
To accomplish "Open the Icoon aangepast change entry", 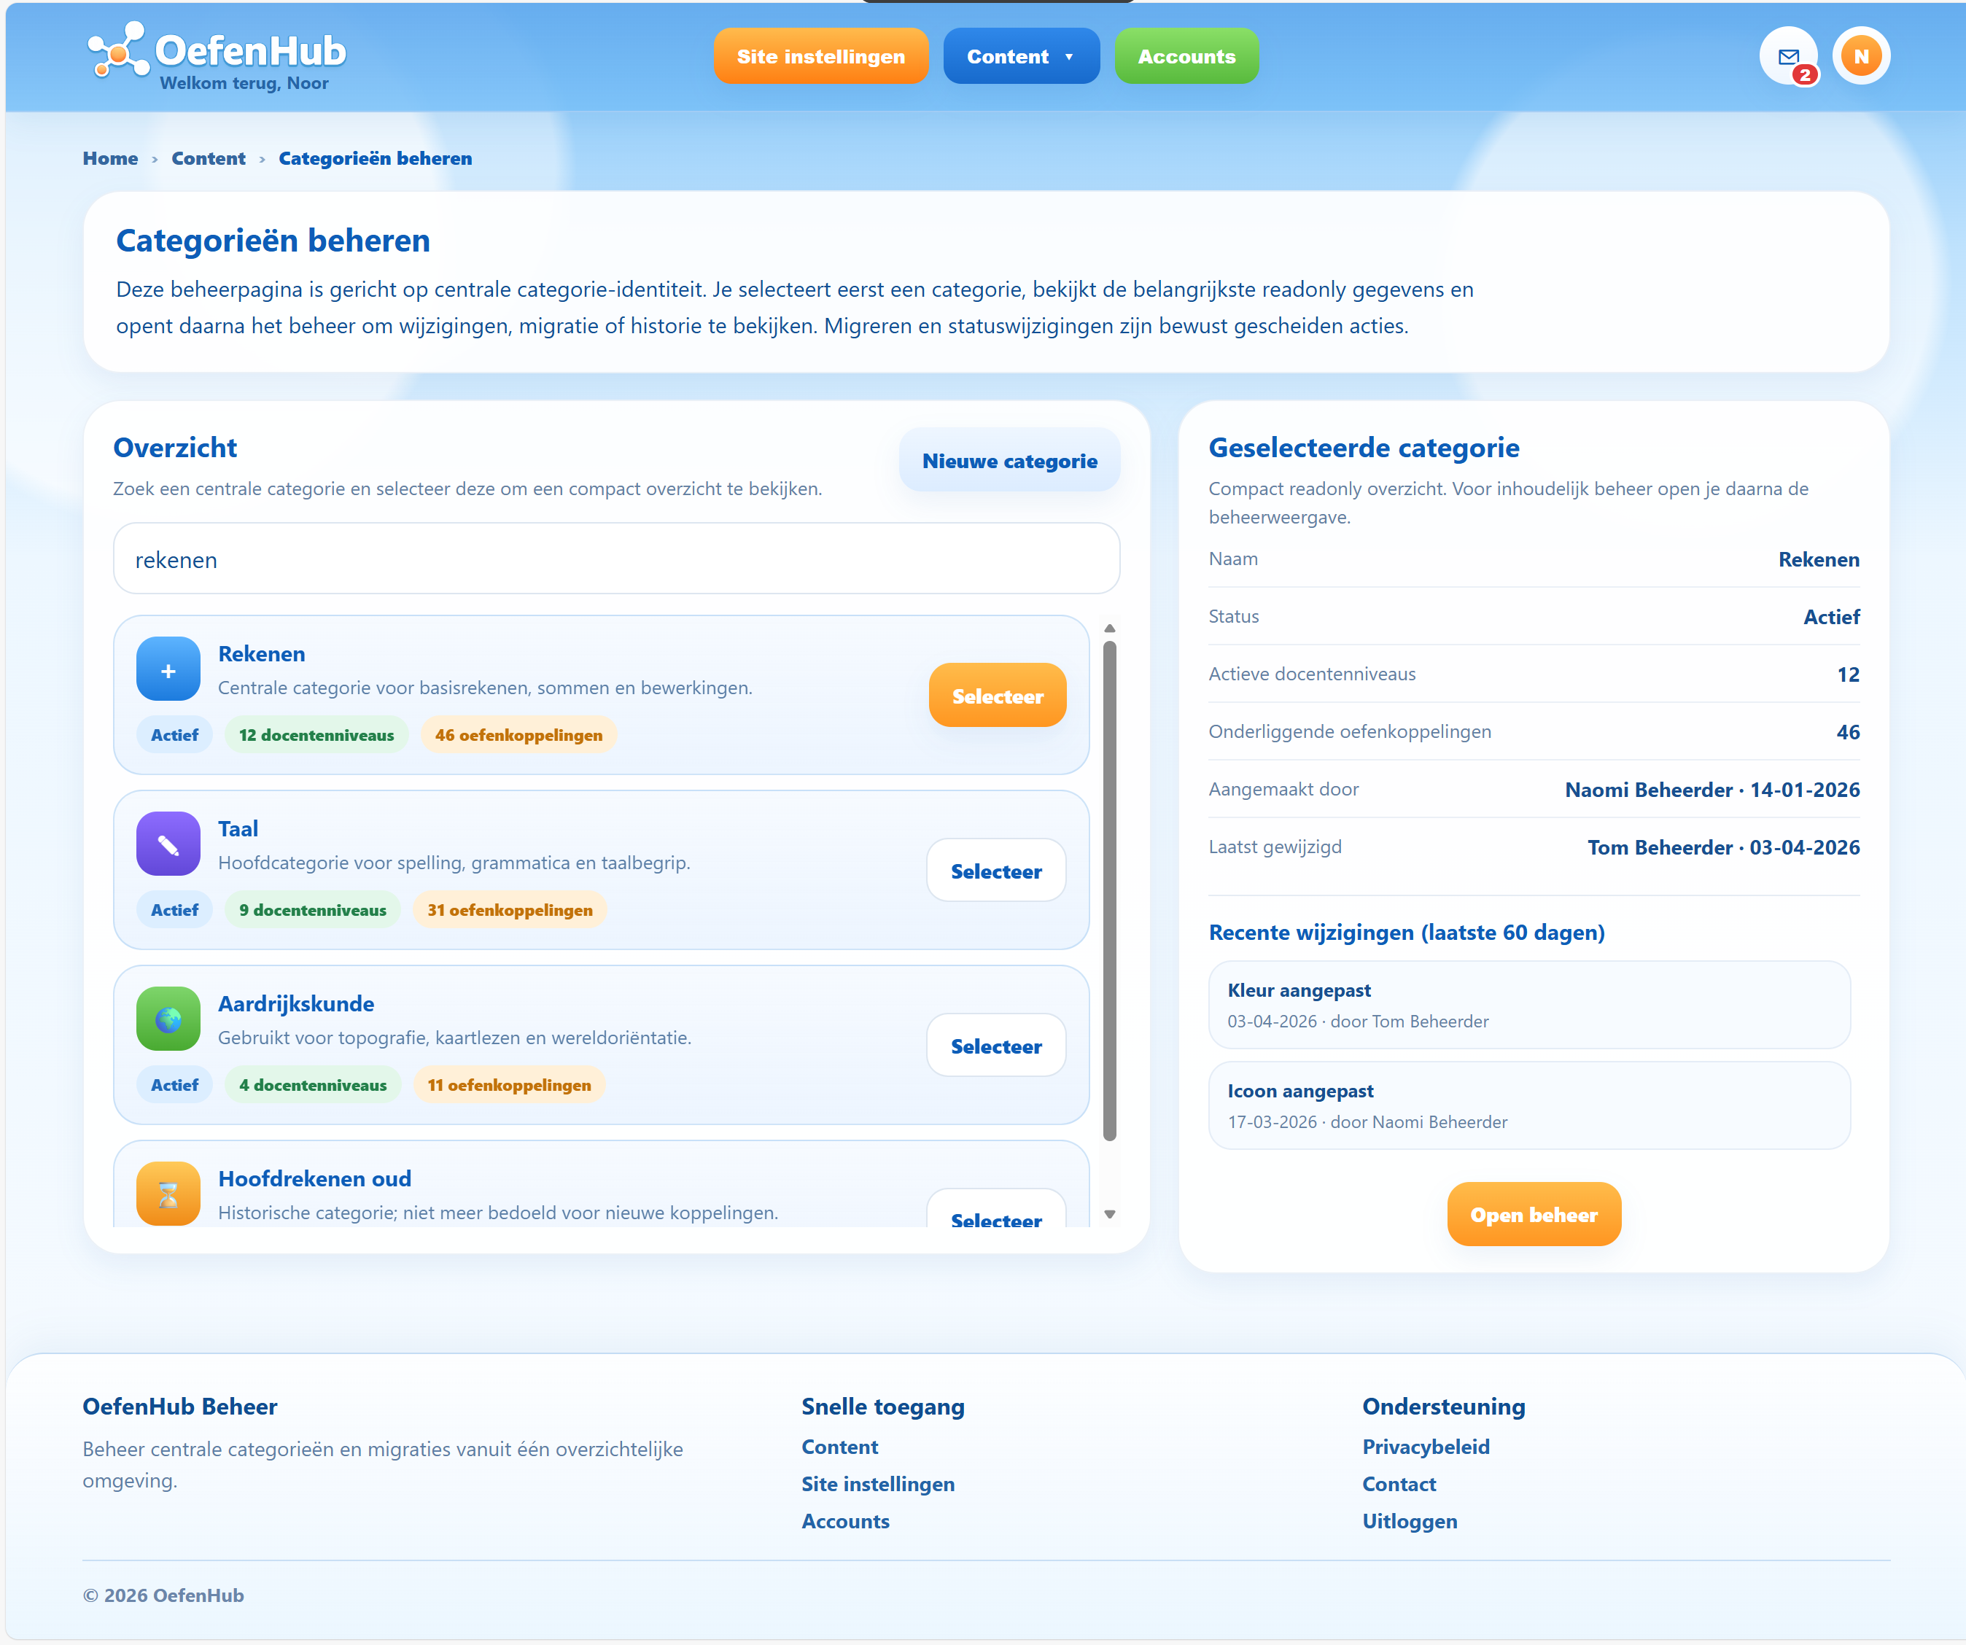I will pos(1528,1105).
